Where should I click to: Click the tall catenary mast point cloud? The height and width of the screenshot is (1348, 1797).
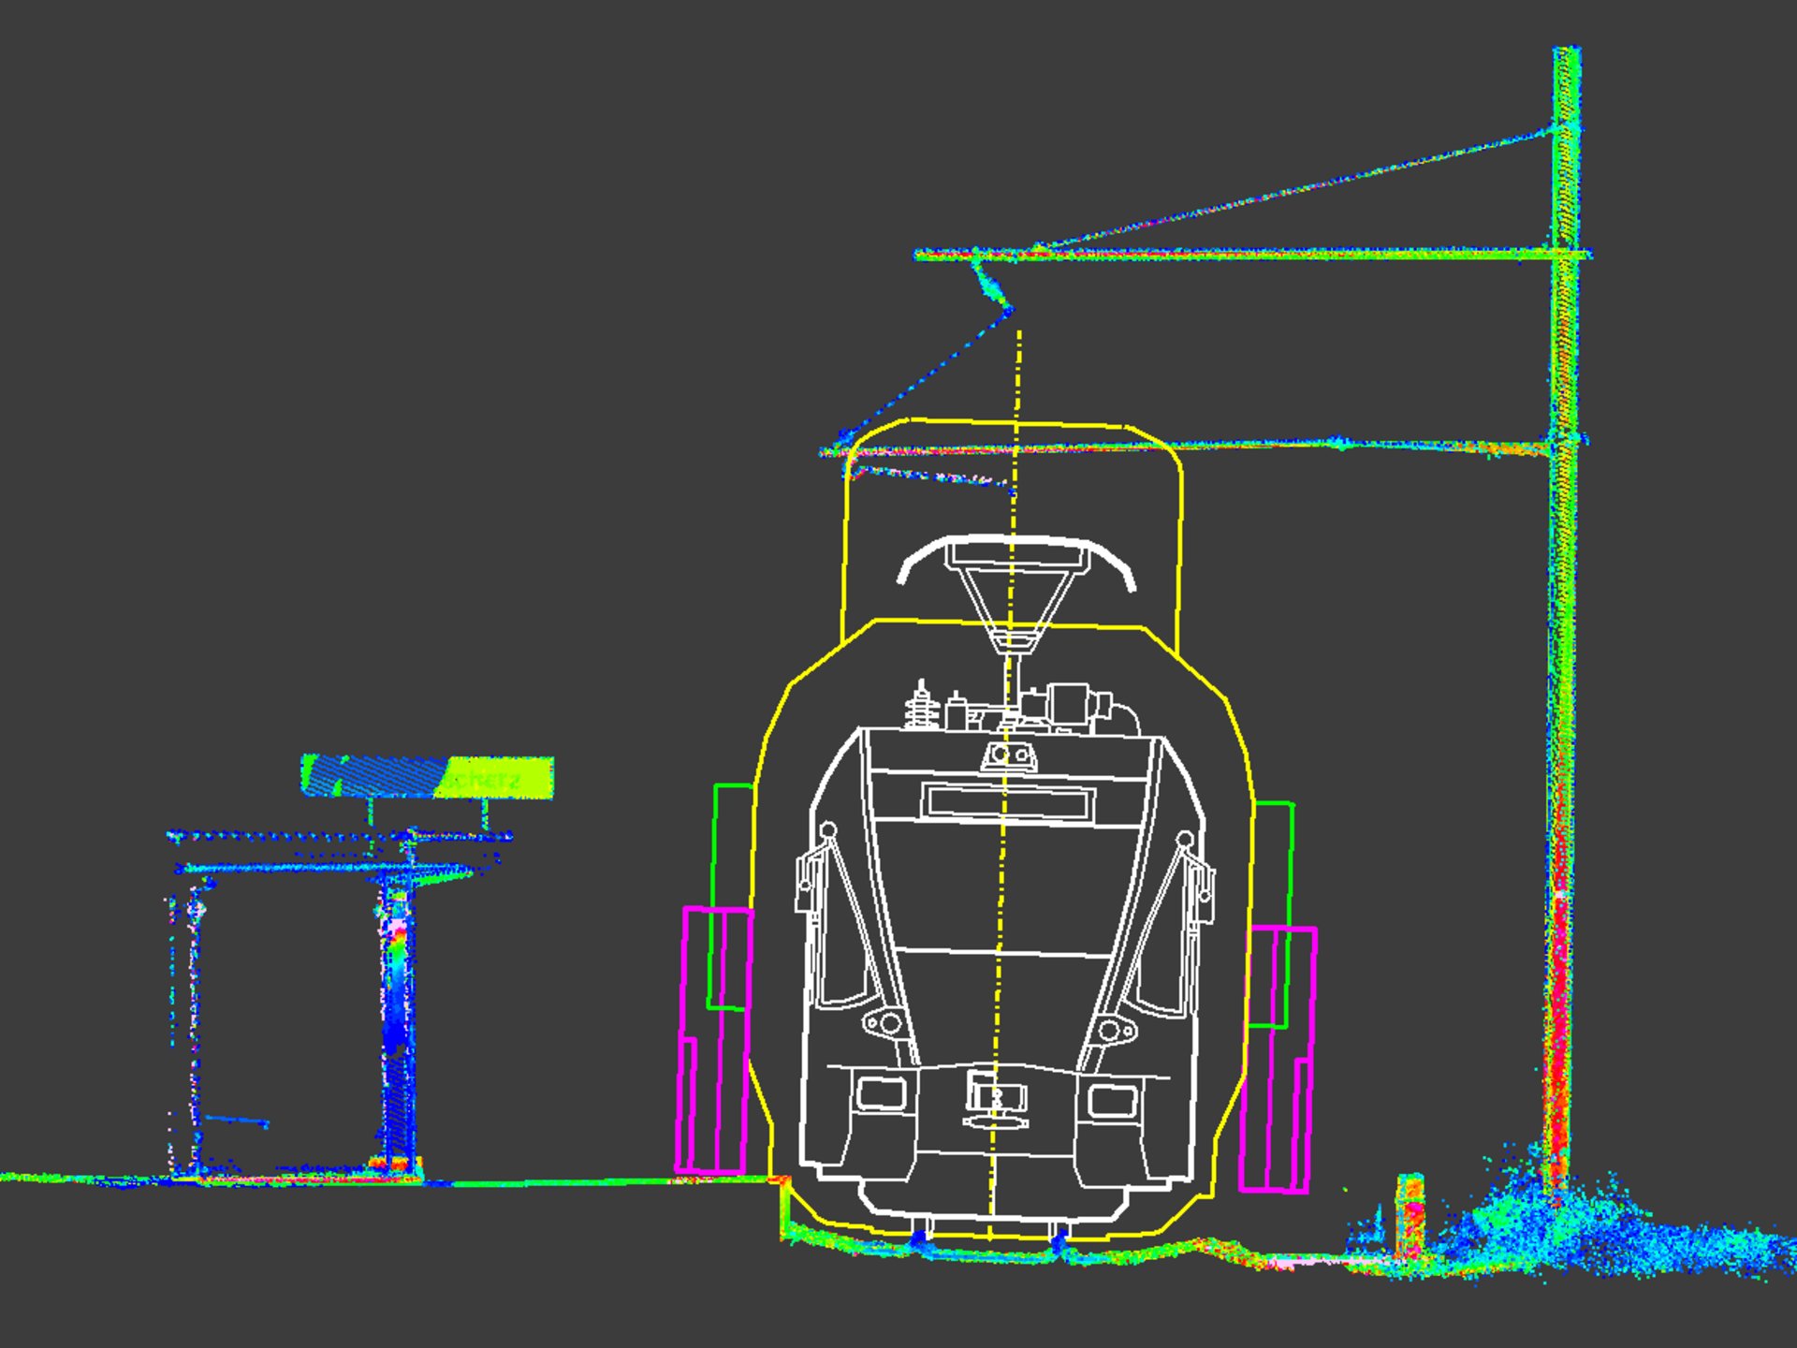click(x=1565, y=655)
